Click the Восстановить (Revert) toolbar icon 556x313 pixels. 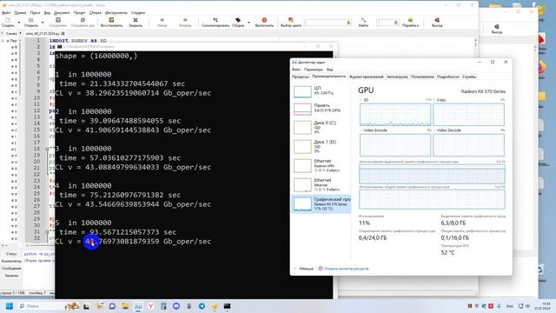[x=111, y=23]
